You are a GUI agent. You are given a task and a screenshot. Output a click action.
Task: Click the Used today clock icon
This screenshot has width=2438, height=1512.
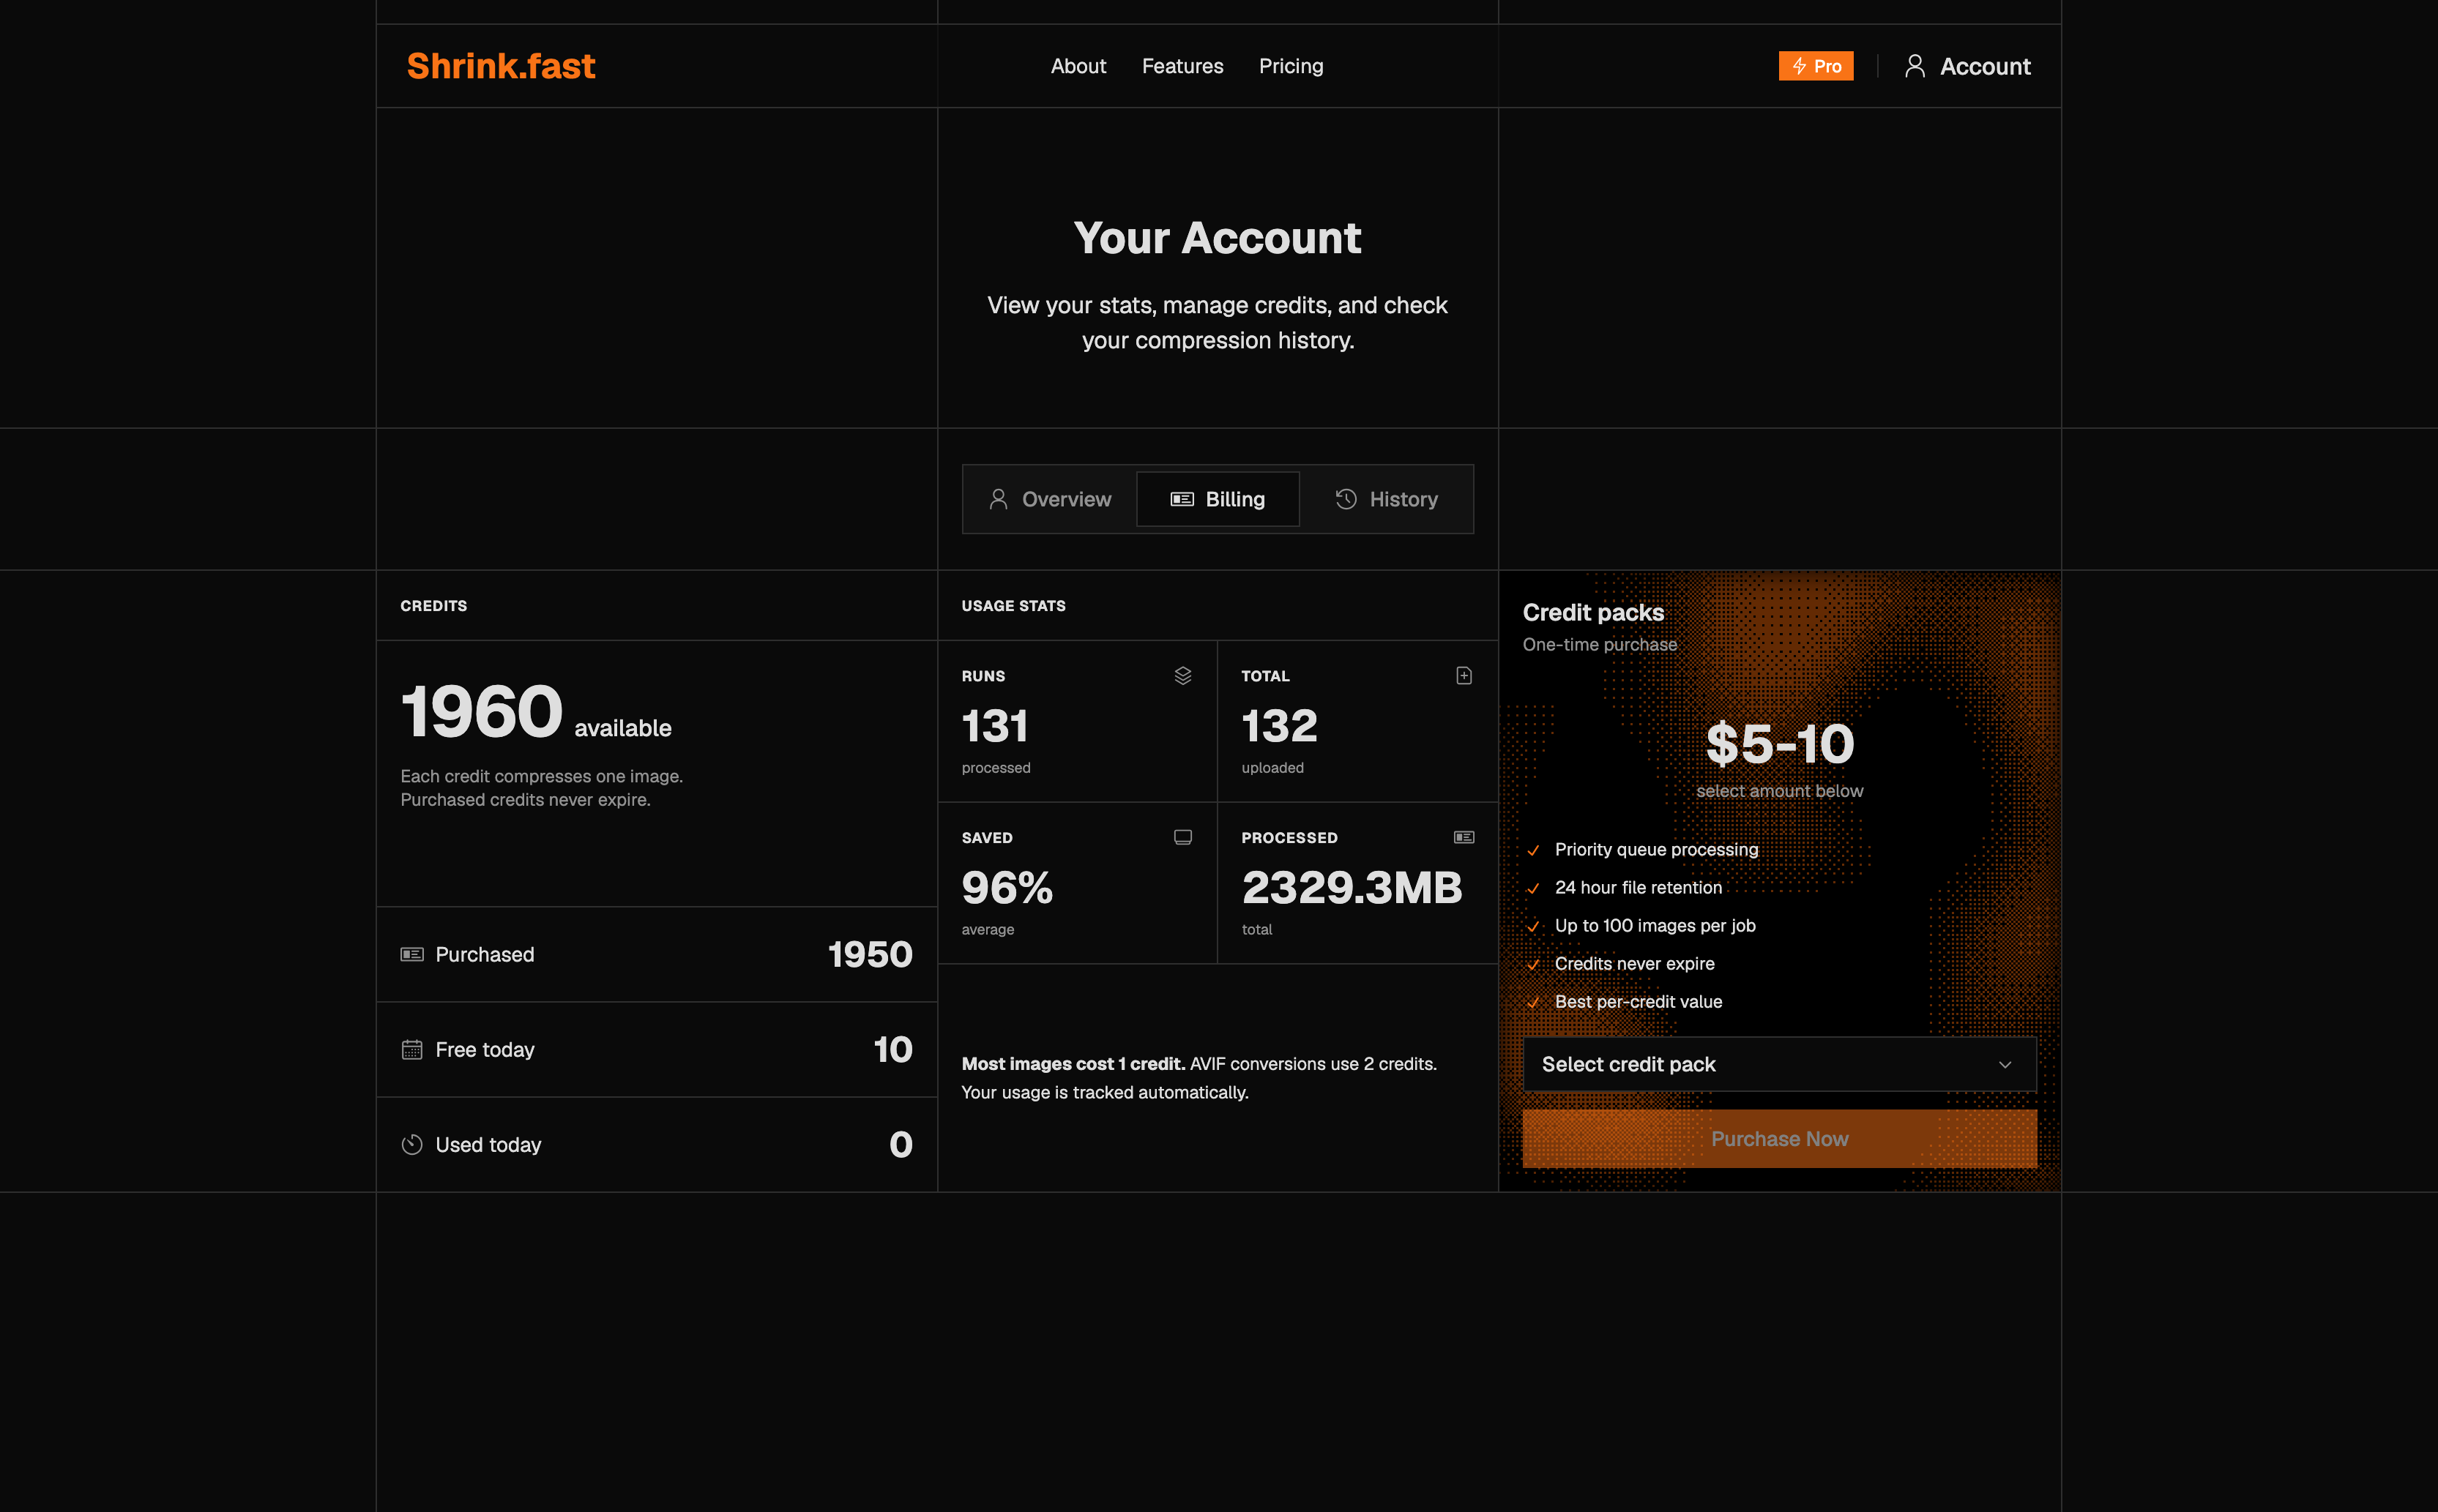pyautogui.click(x=412, y=1145)
